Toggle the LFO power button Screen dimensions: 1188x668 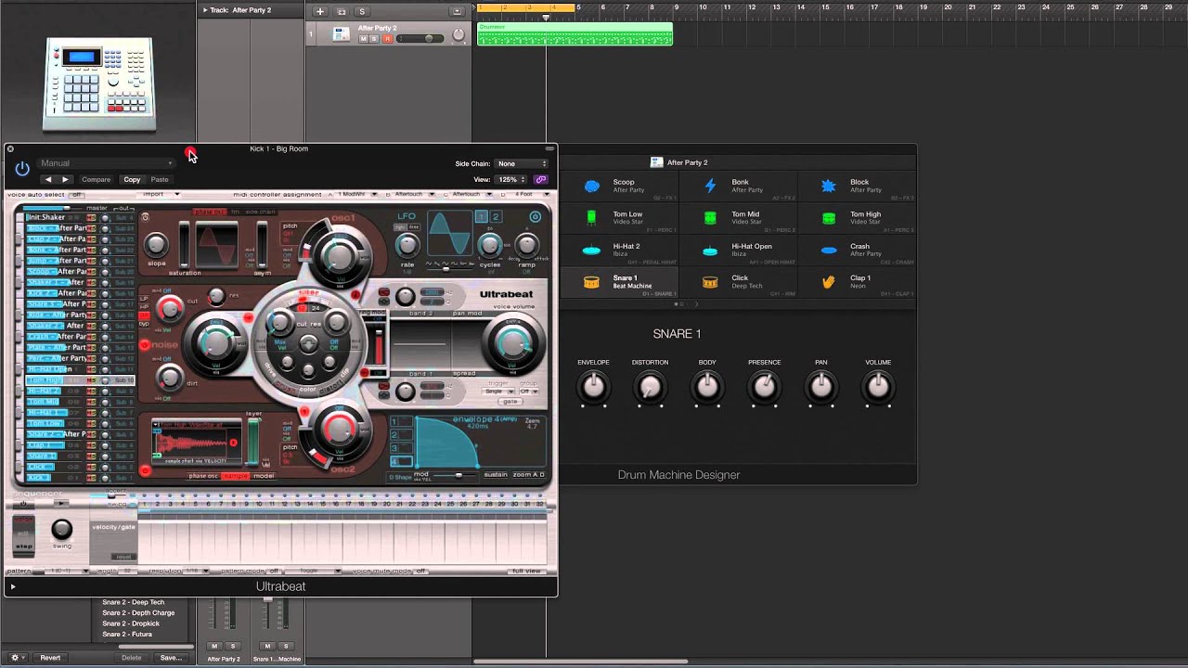pyautogui.click(x=536, y=217)
